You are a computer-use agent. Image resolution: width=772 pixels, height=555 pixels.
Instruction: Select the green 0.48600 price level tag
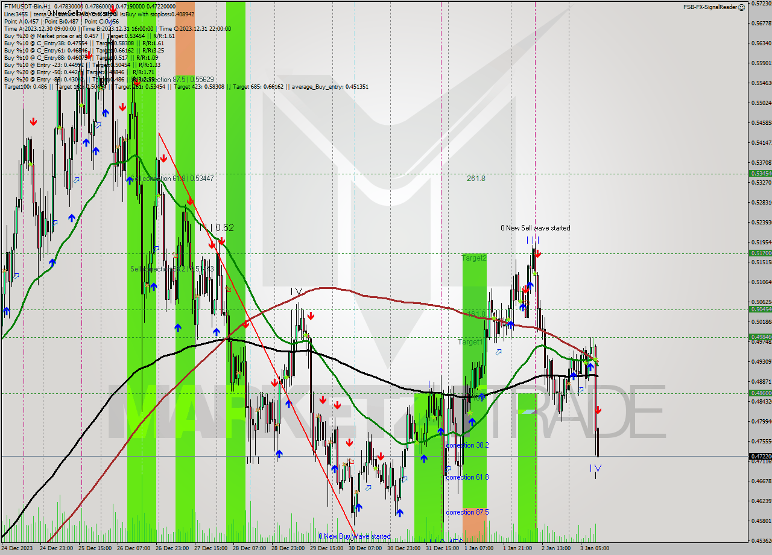(760, 393)
